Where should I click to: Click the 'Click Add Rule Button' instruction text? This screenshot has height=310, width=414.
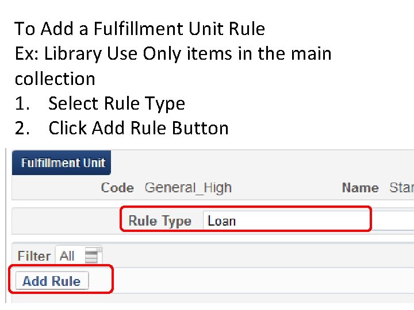(139, 128)
